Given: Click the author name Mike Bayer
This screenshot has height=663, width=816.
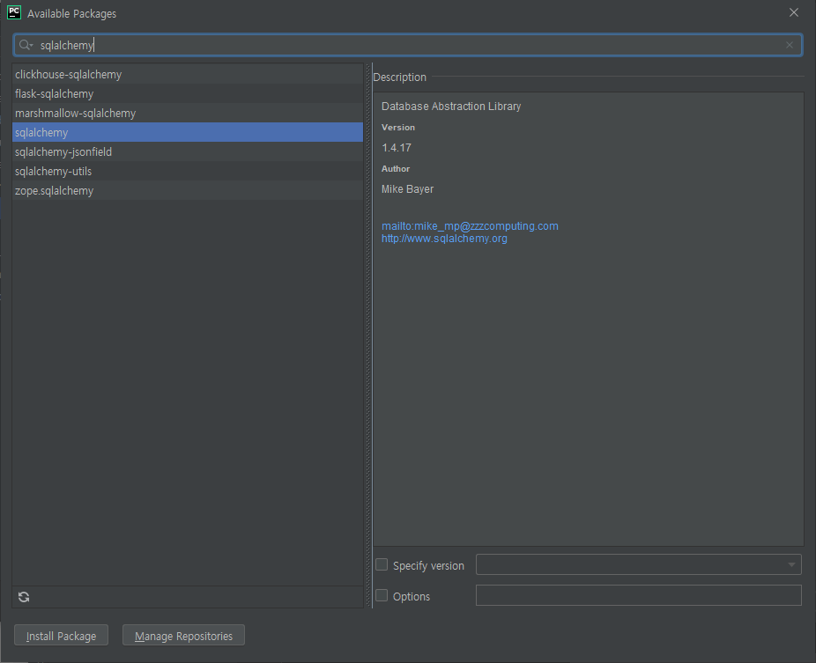Looking at the screenshot, I should tap(407, 189).
